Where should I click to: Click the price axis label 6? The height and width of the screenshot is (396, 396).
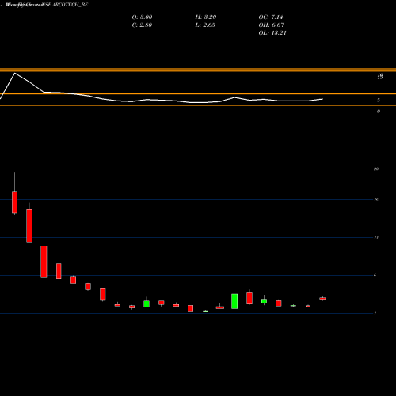[x=375, y=275]
